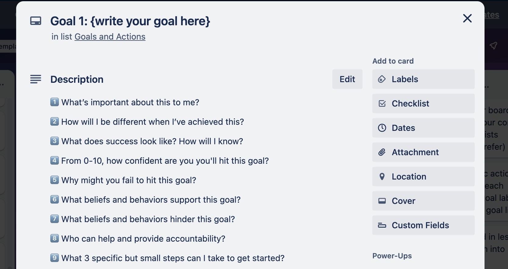Add Labels to the card

pyautogui.click(x=423, y=79)
